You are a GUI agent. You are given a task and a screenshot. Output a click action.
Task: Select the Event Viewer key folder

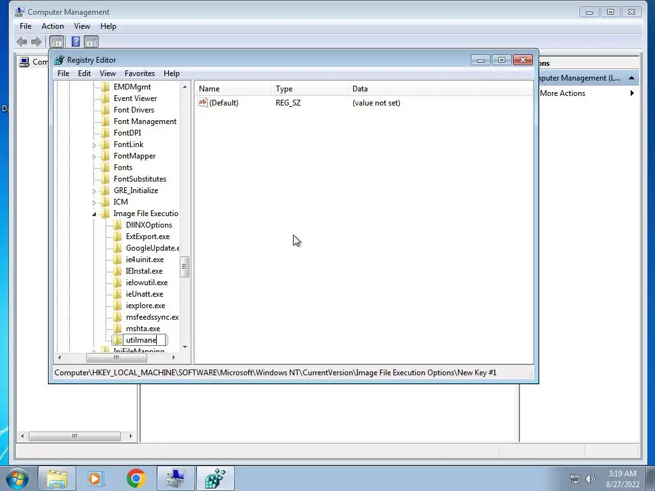tap(135, 98)
